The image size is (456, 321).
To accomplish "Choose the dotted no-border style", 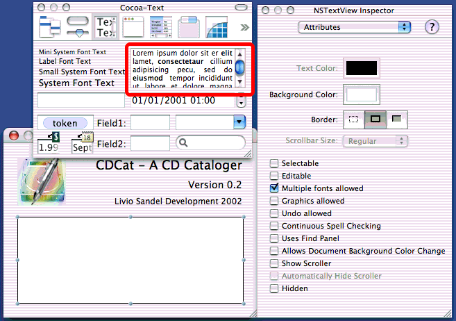I will coord(355,120).
